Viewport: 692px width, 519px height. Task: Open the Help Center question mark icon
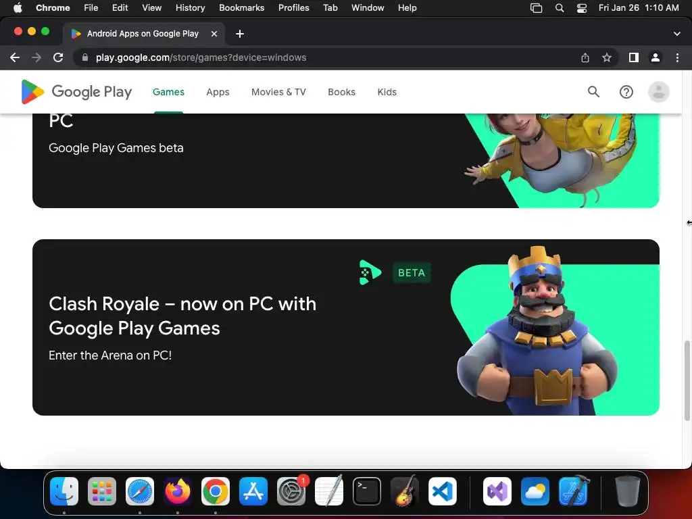[626, 92]
